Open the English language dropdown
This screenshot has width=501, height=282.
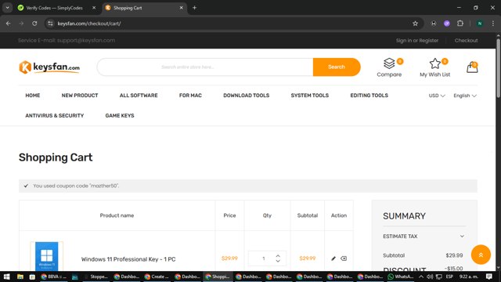coord(465,96)
